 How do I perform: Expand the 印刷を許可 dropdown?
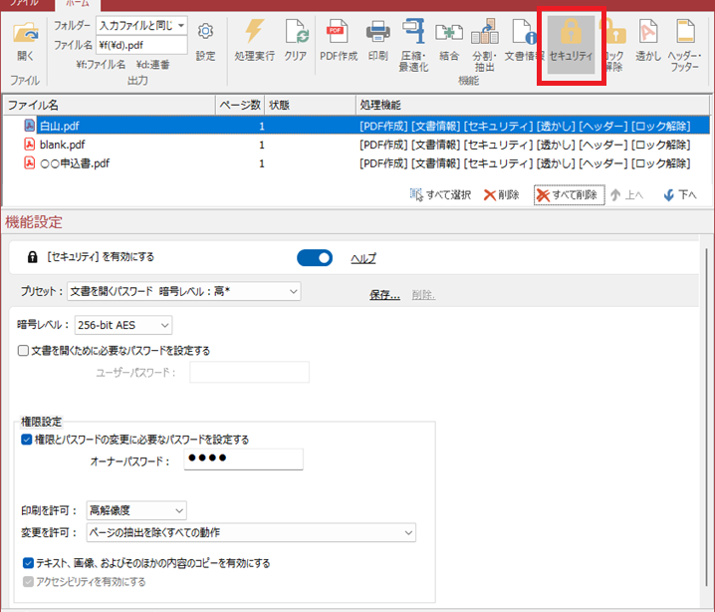click(x=135, y=511)
